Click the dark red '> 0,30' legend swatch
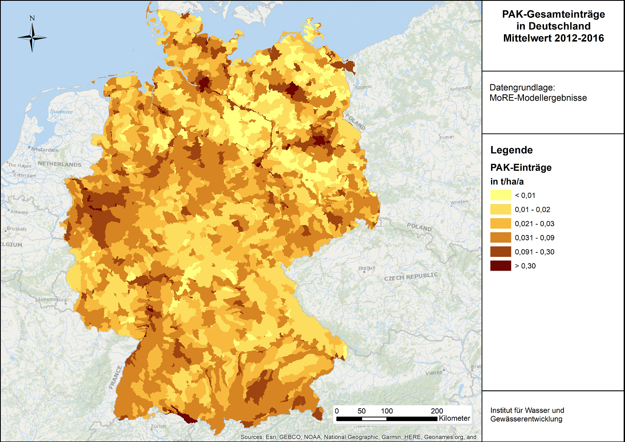This screenshot has width=625, height=442. coord(500,266)
